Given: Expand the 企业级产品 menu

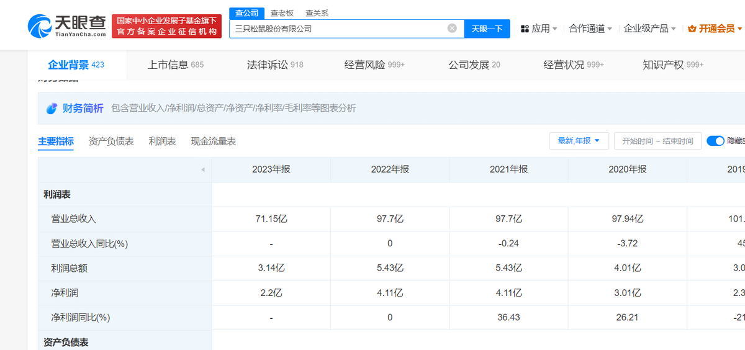Looking at the screenshot, I should pyautogui.click(x=650, y=29).
